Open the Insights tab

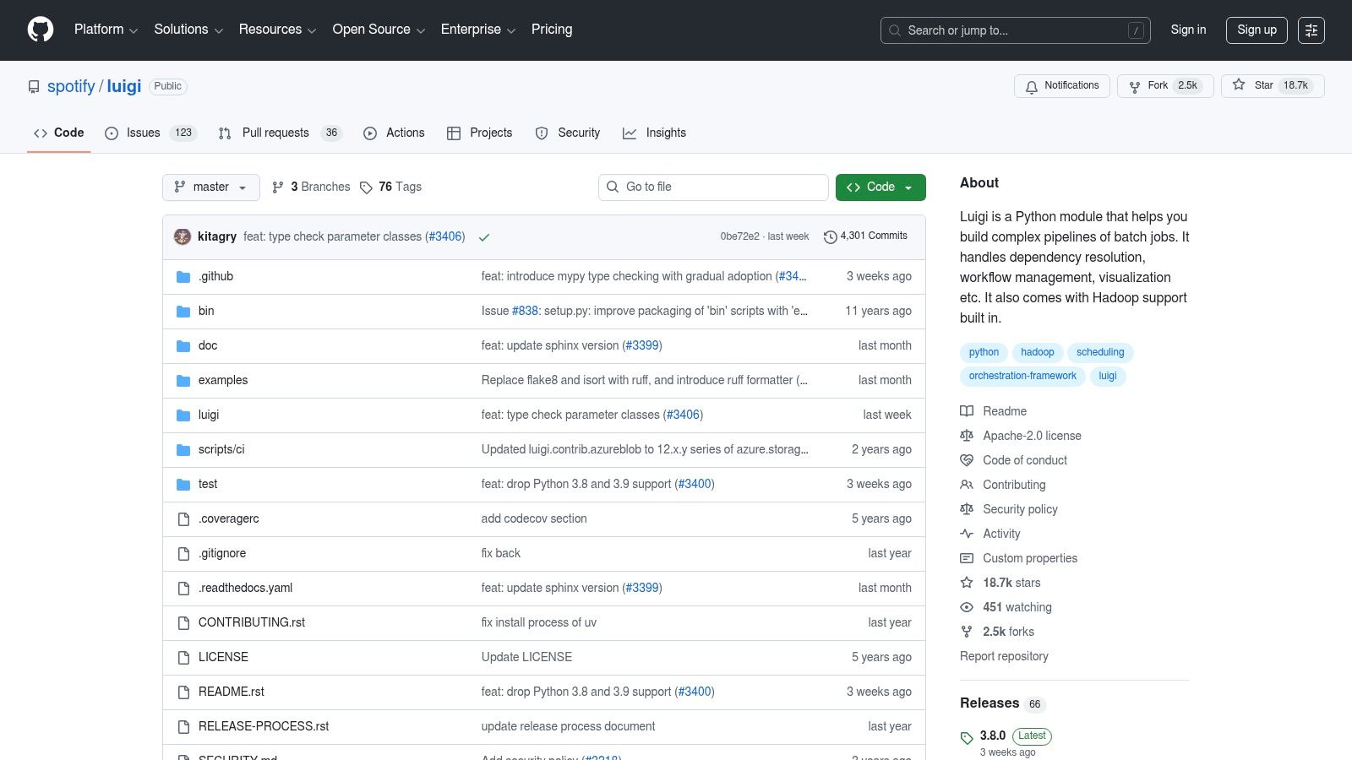[x=655, y=133]
